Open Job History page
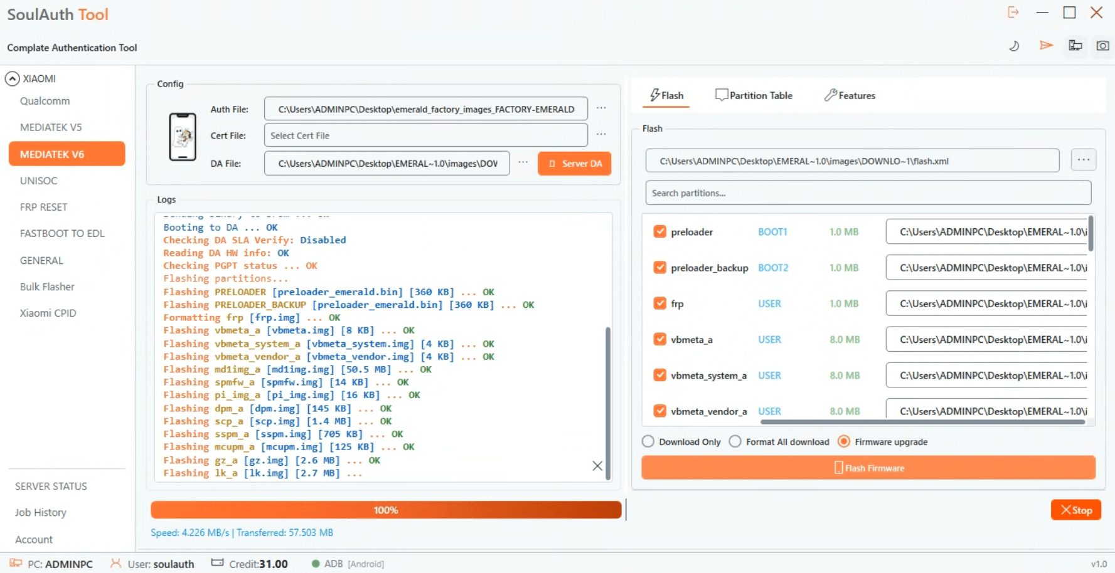1115x573 pixels. 41,512
